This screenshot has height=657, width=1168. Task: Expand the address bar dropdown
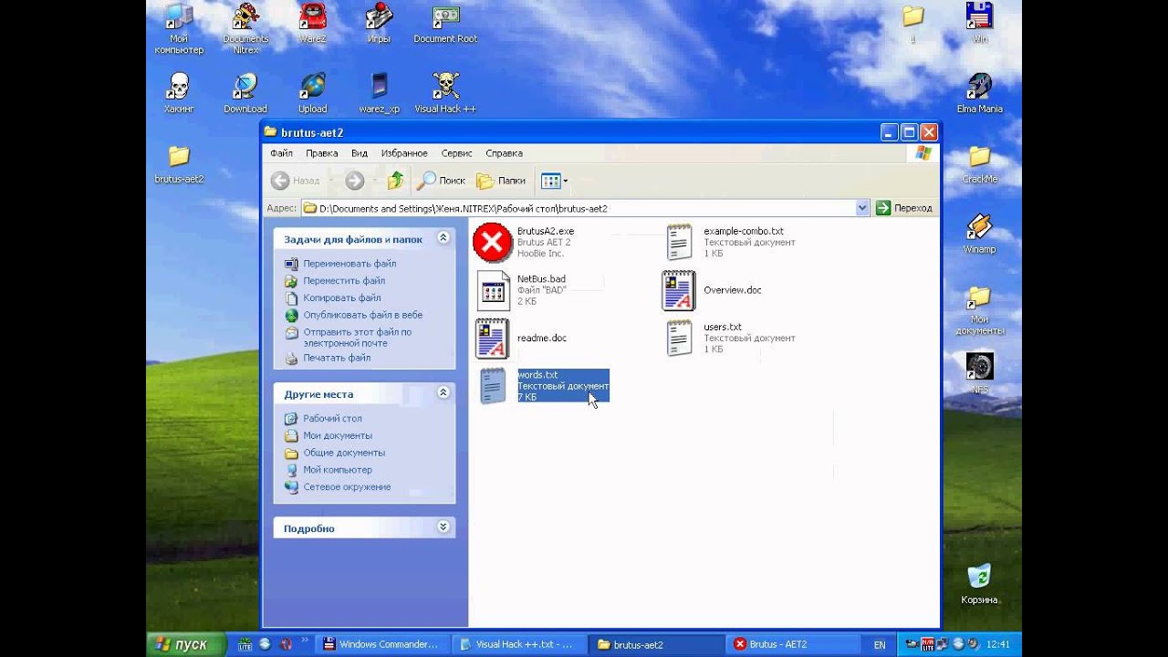click(862, 208)
